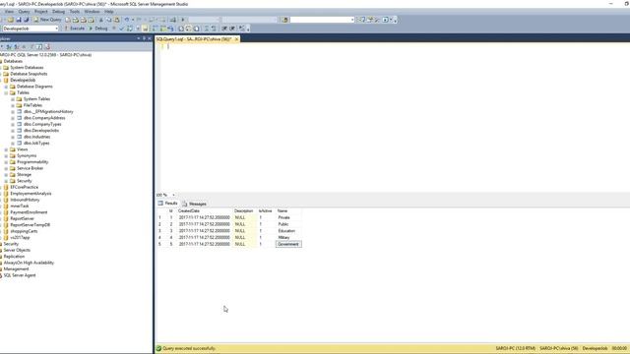Viewport: 630px width, 354px height.
Task: Click the Open File folder icon
Action: tap(11, 20)
